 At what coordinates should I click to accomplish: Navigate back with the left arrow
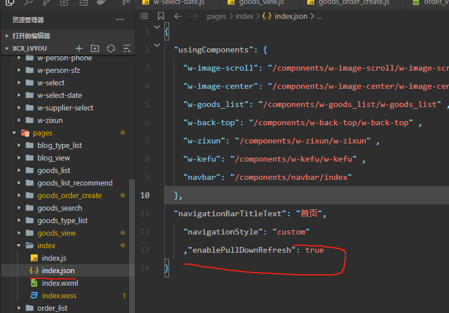click(178, 16)
